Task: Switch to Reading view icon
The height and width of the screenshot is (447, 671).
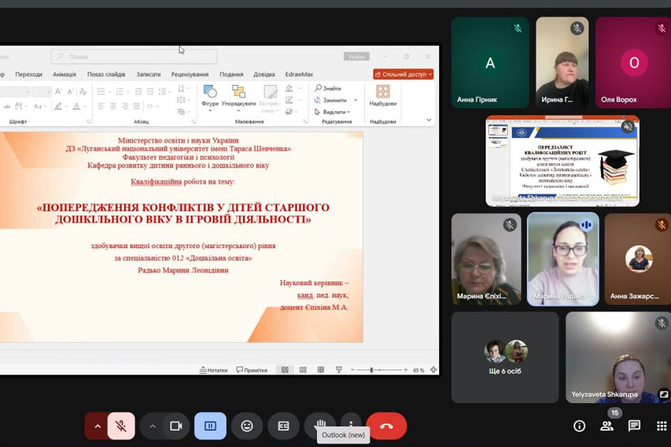Action: [x=321, y=370]
